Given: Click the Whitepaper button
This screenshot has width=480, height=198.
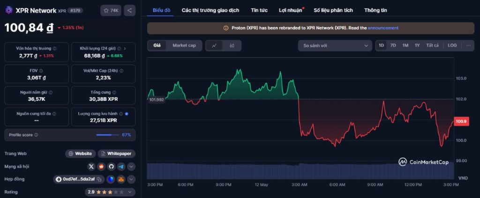Looking at the screenshot, I should [117, 154].
